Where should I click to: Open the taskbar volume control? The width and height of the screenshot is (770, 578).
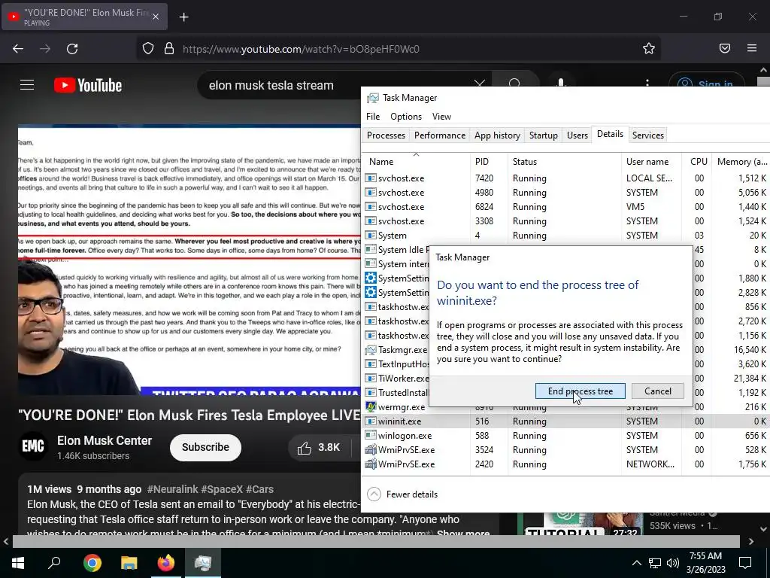click(x=673, y=563)
